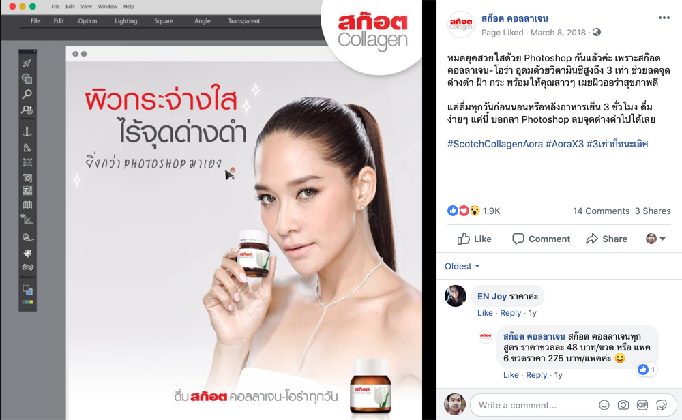The height and width of the screenshot is (420, 682).
Task: Open the post's three-dot options menu
Action: click(x=664, y=18)
